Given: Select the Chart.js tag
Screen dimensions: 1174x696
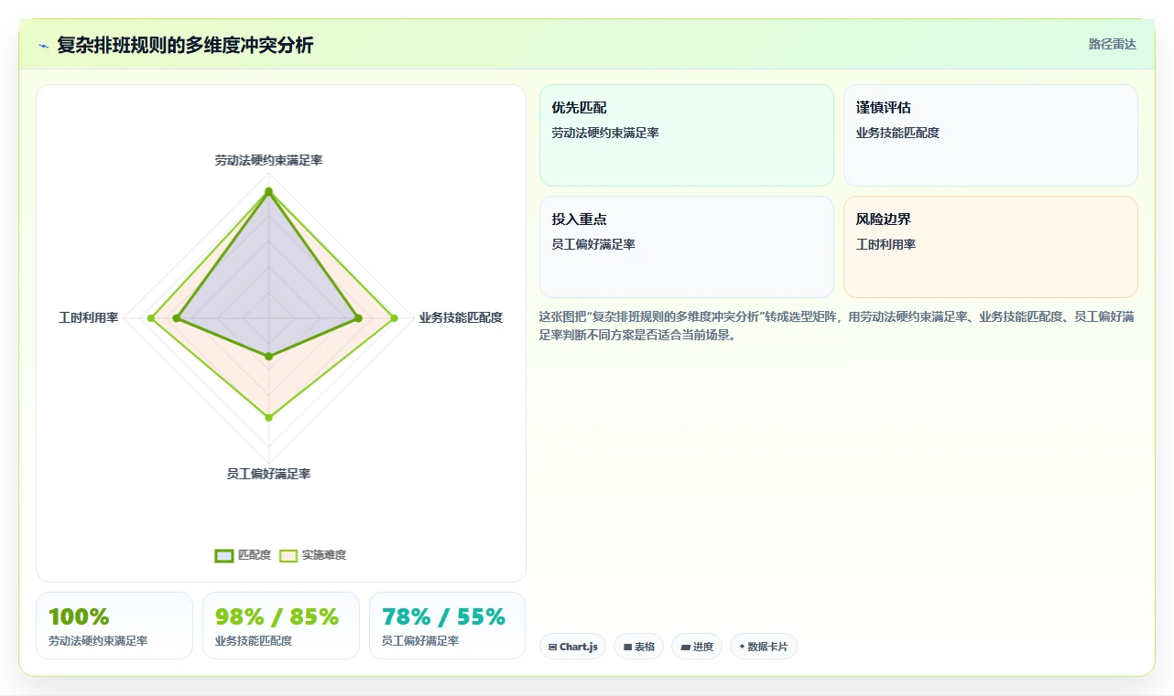Looking at the screenshot, I should (x=572, y=647).
